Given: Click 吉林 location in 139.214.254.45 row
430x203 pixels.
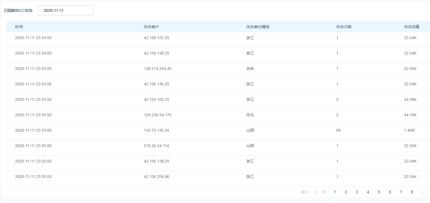Looking at the screenshot, I should click(x=250, y=69).
